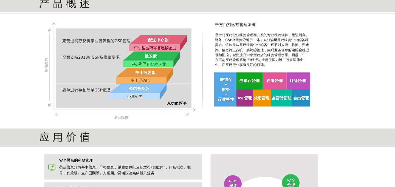Click the 低 label on vertical axis

click(50, 105)
